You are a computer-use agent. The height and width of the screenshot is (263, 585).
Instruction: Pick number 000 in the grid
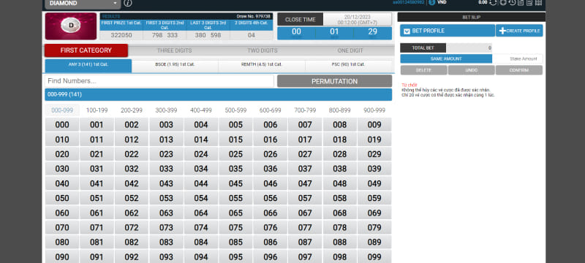pyautogui.click(x=62, y=125)
